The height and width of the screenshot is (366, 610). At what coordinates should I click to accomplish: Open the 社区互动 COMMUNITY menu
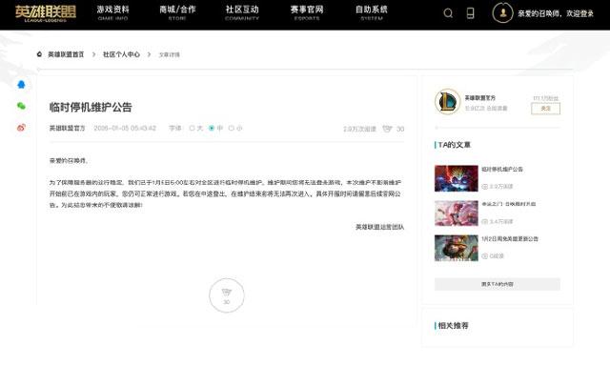point(242,12)
